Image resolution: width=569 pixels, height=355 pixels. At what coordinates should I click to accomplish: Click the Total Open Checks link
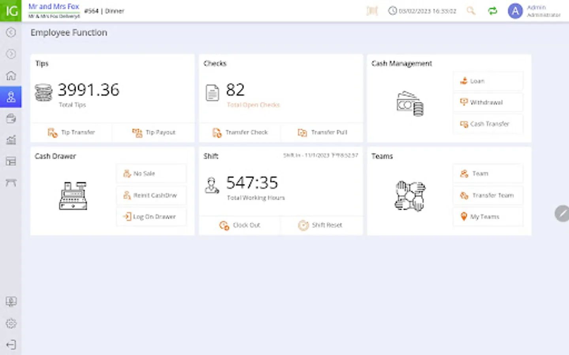(x=253, y=105)
